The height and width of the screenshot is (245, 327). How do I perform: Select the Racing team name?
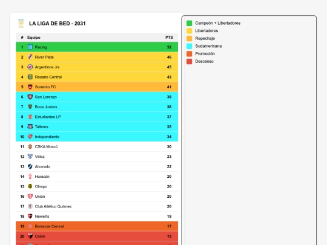(x=41, y=47)
